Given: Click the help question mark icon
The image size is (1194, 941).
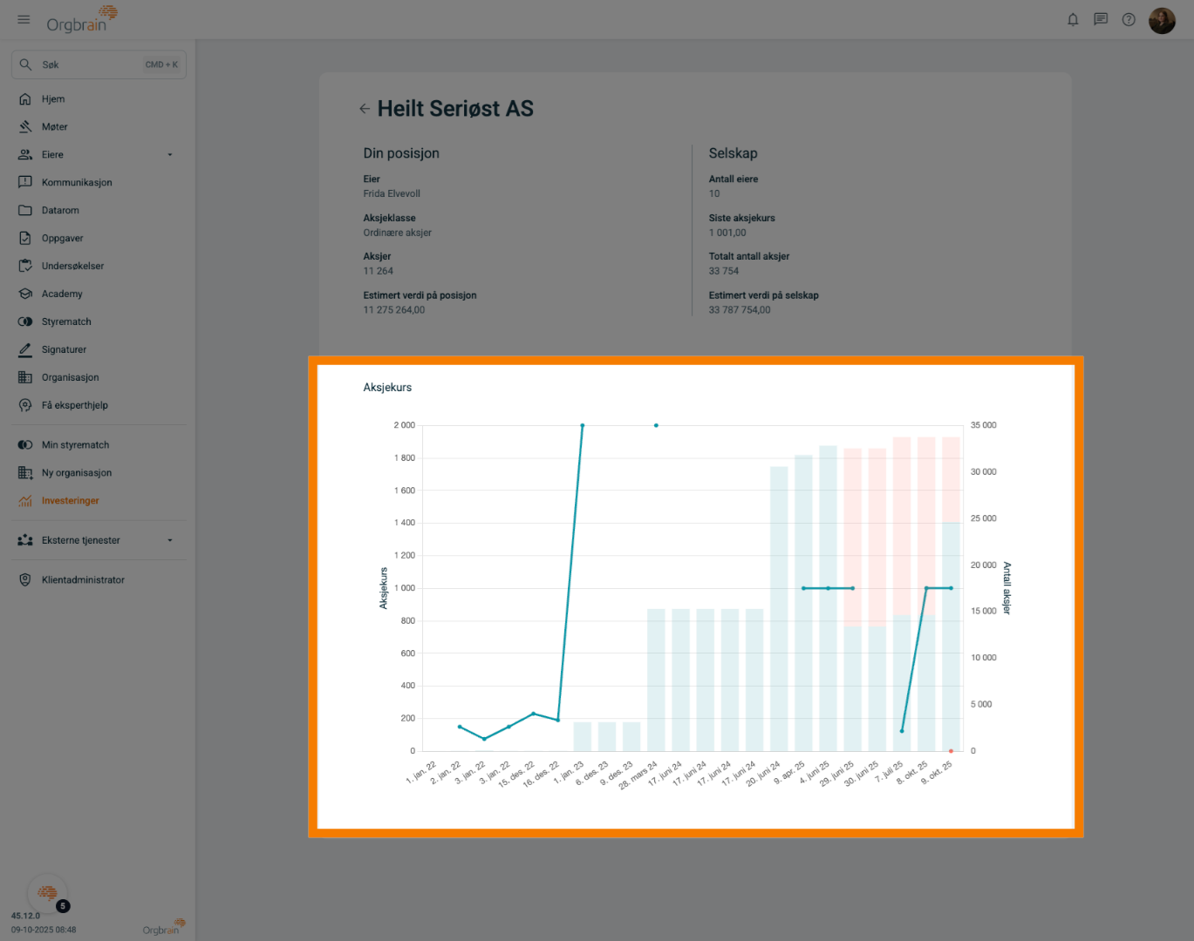Looking at the screenshot, I should 1129,19.
